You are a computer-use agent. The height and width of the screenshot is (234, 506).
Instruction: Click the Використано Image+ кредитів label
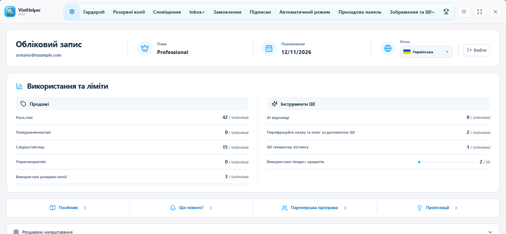pyautogui.click(x=295, y=162)
